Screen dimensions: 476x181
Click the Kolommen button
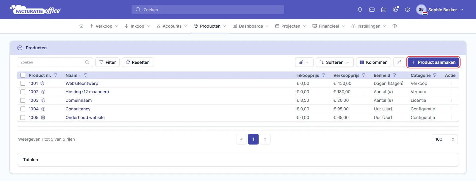(x=373, y=62)
